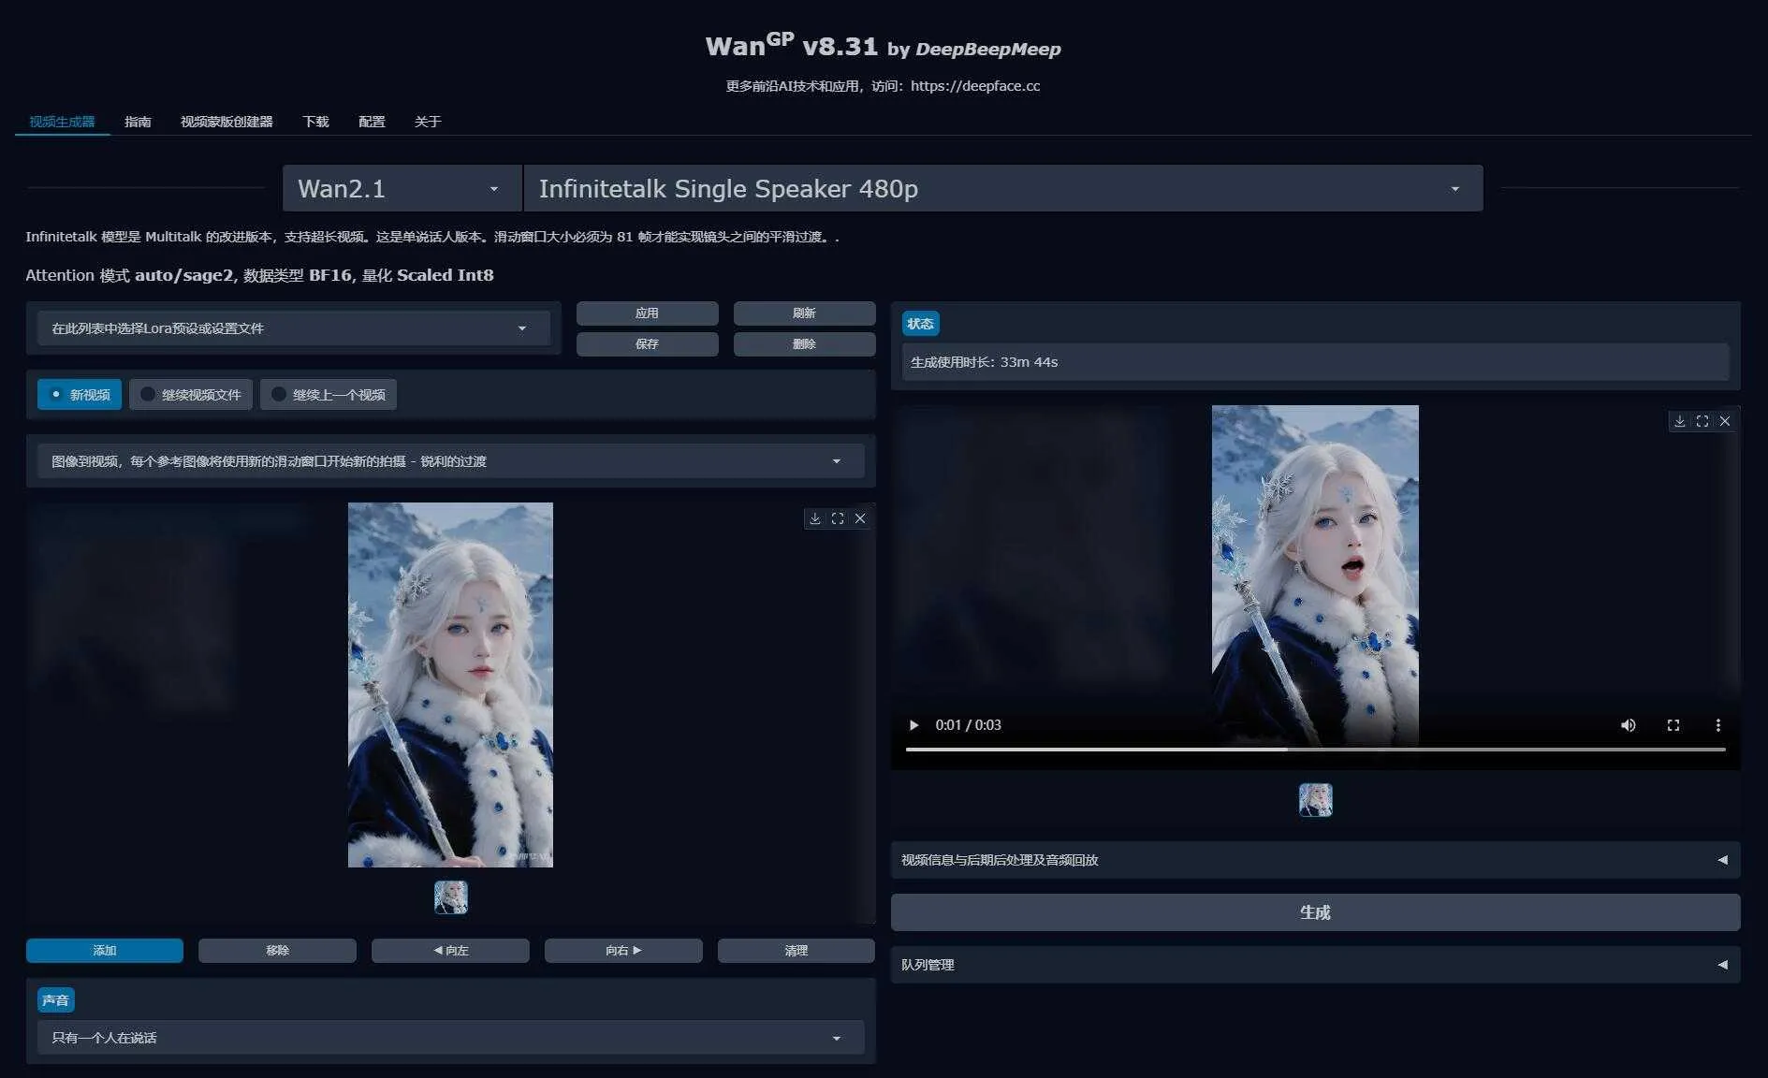View the input reference image fullscreen
1768x1078 pixels.
tap(838, 518)
